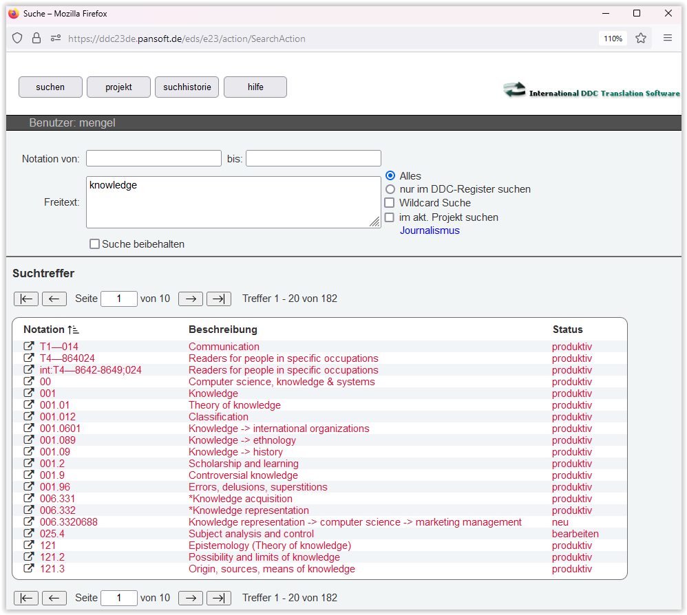Click the shield tracking protection icon
The image size is (687, 615).
coord(18,39)
